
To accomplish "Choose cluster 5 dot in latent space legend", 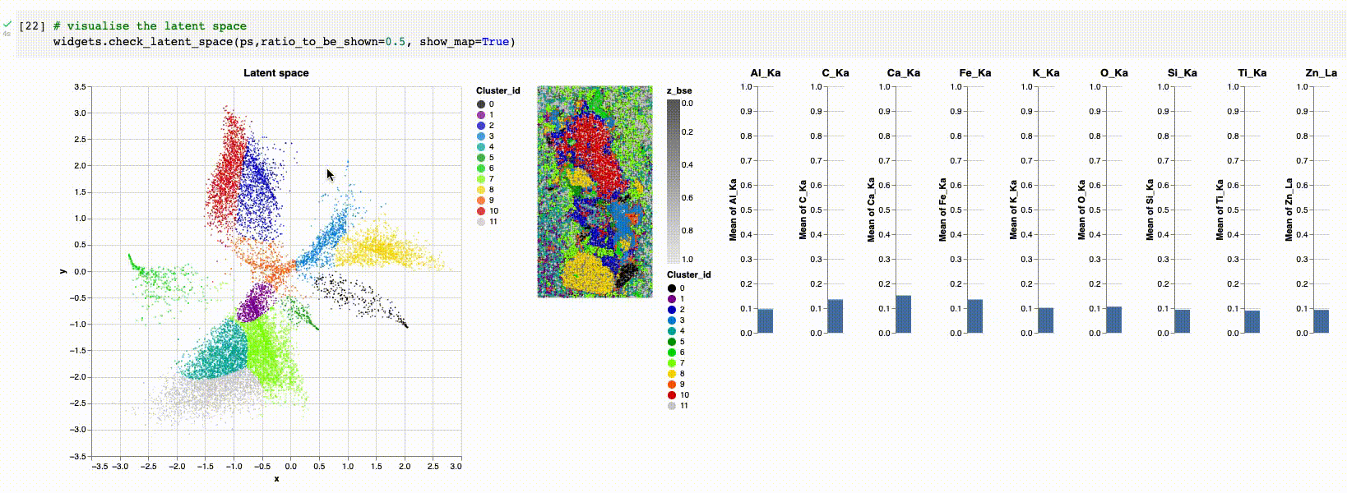I will (481, 158).
